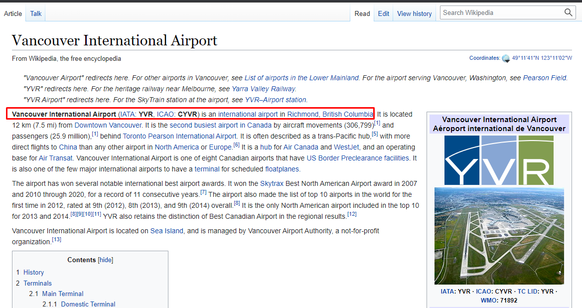582x308 pixels.
Task: Open the infobox IATA link
Action: tap(448, 291)
